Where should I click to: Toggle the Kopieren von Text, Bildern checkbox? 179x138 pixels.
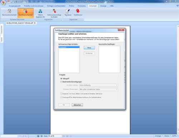61,94
